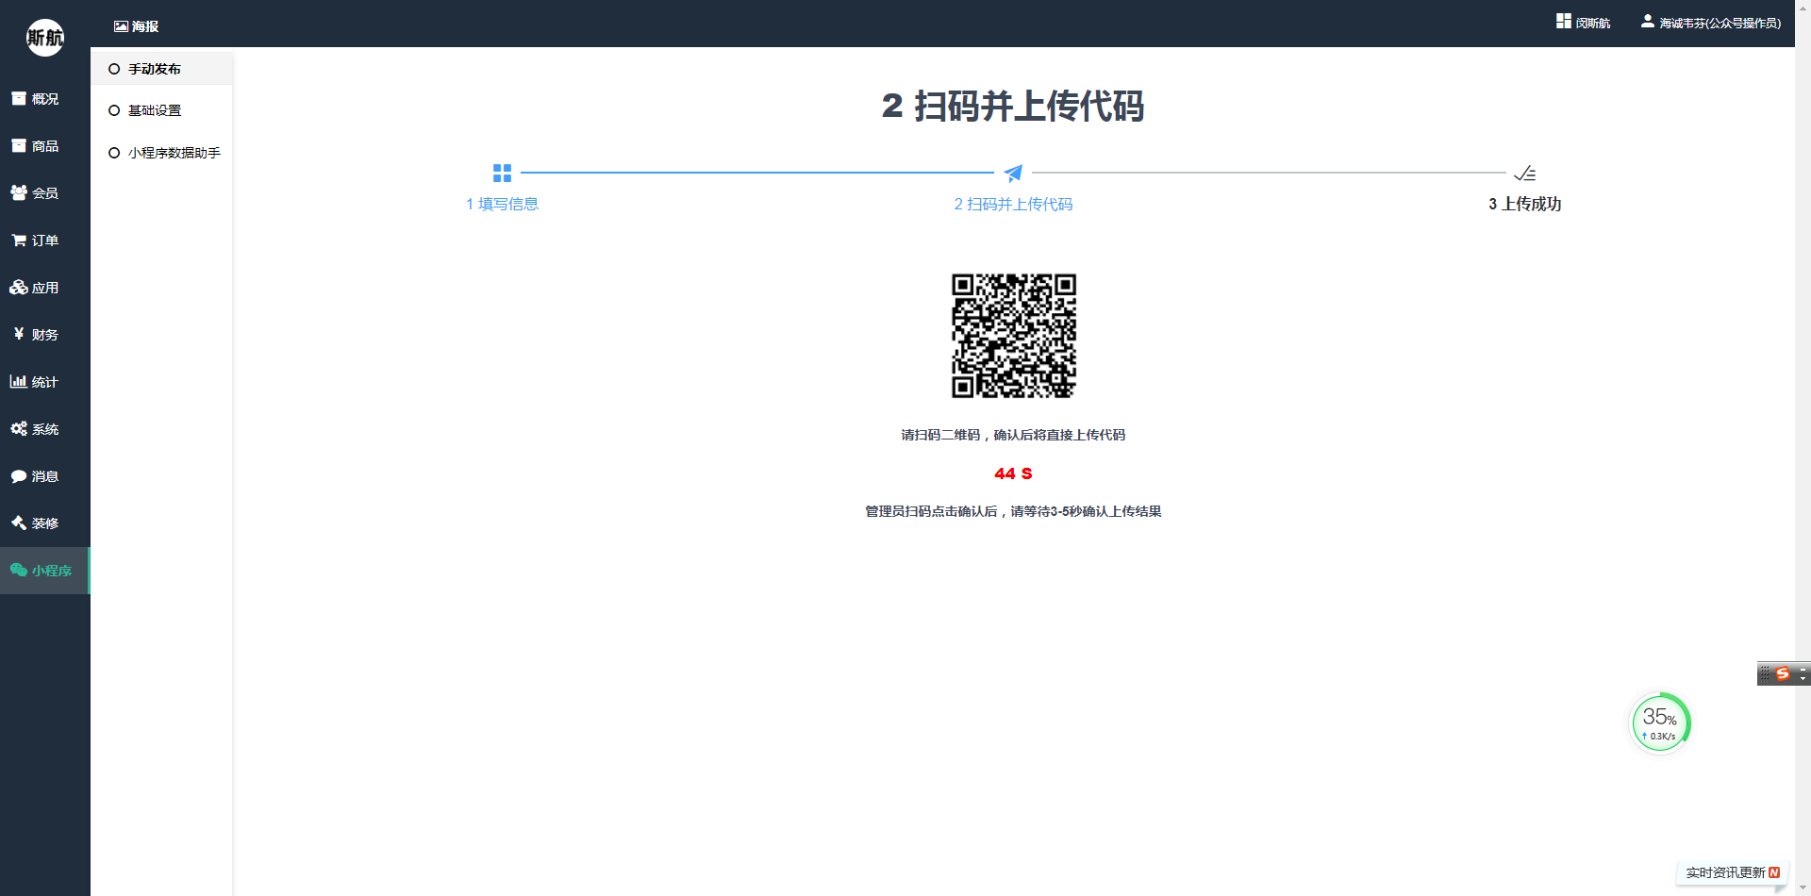1811x896 pixels.
Task: Click the user avatar icon beside 海诚韦芬
Action: click(1647, 21)
